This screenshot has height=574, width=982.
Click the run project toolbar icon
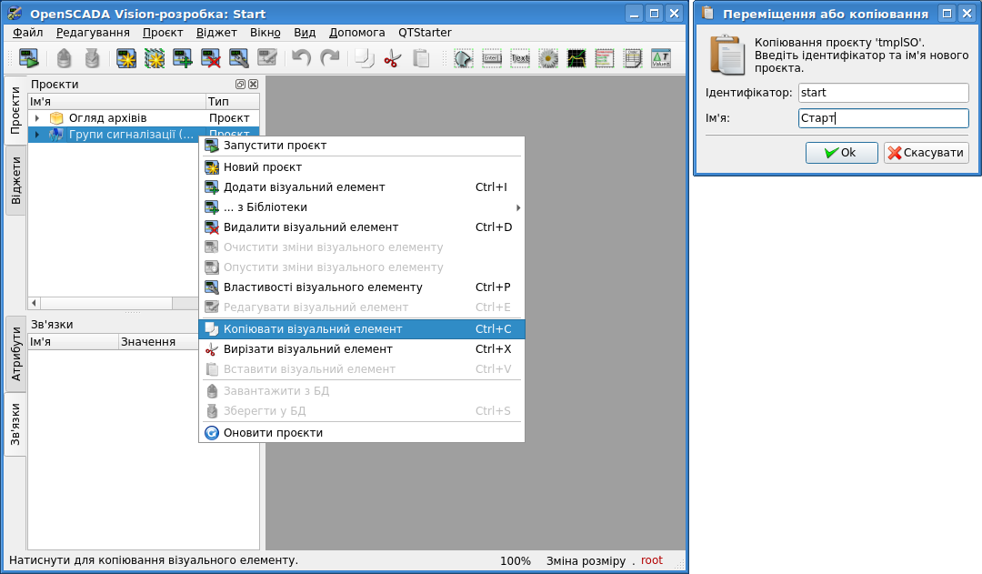28,59
